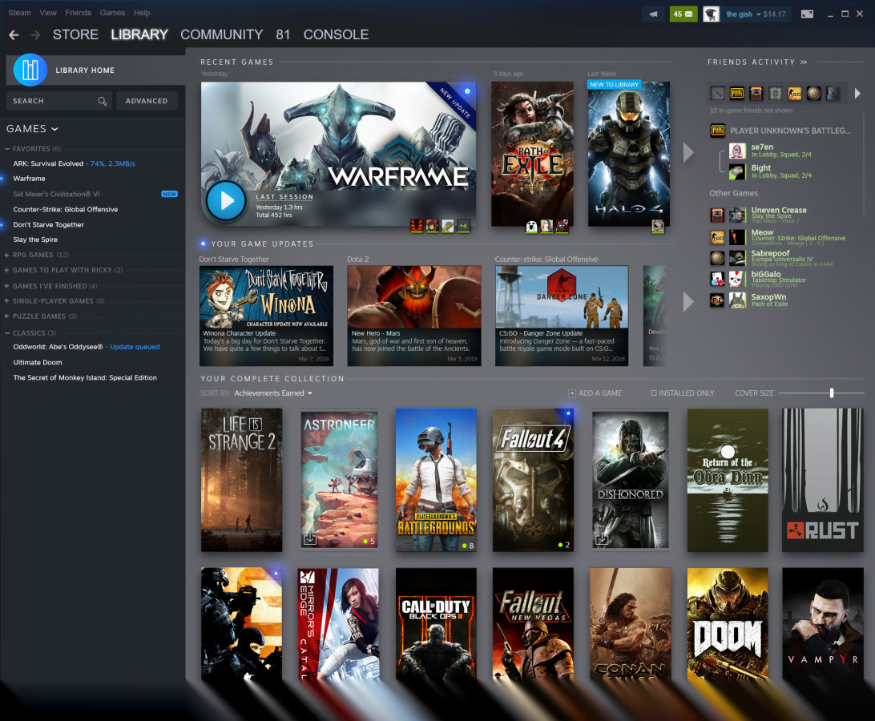Select Slay the Spire in Favorites
Screen dimensions: 875x721
[x=35, y=240]
